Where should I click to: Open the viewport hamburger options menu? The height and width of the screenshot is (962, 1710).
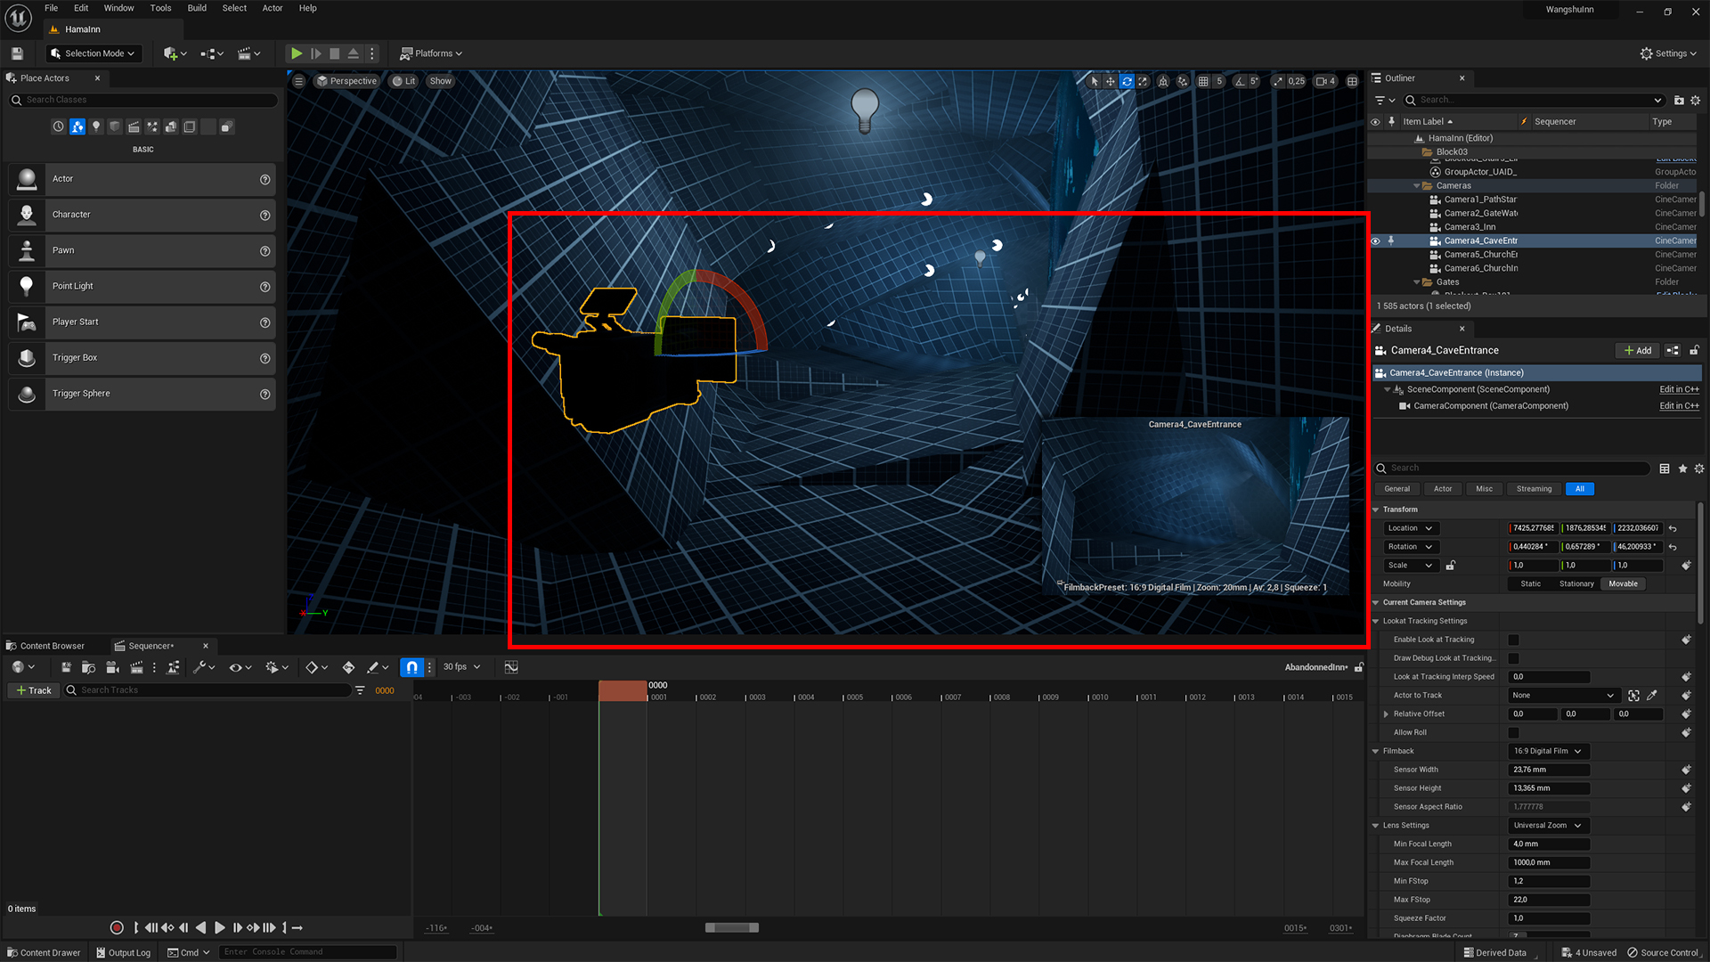(299, 81)
